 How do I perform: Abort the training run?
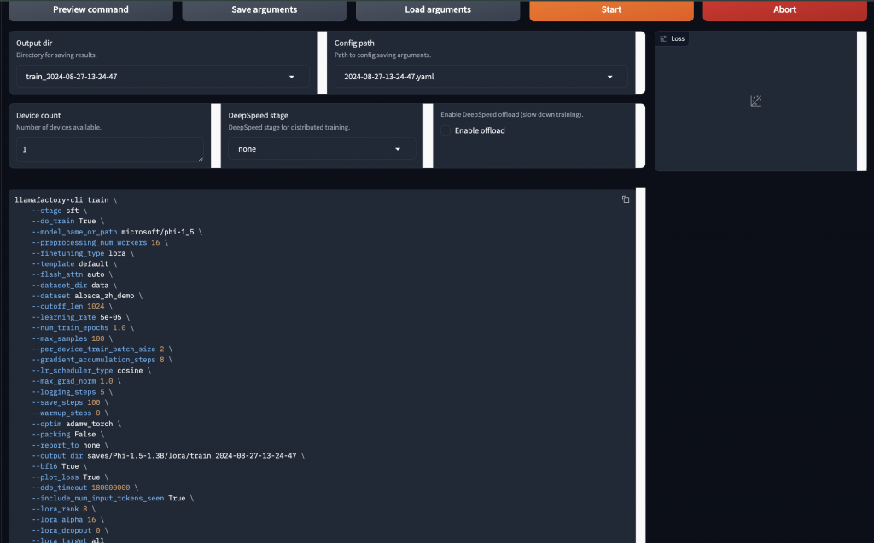click(785, 10)
